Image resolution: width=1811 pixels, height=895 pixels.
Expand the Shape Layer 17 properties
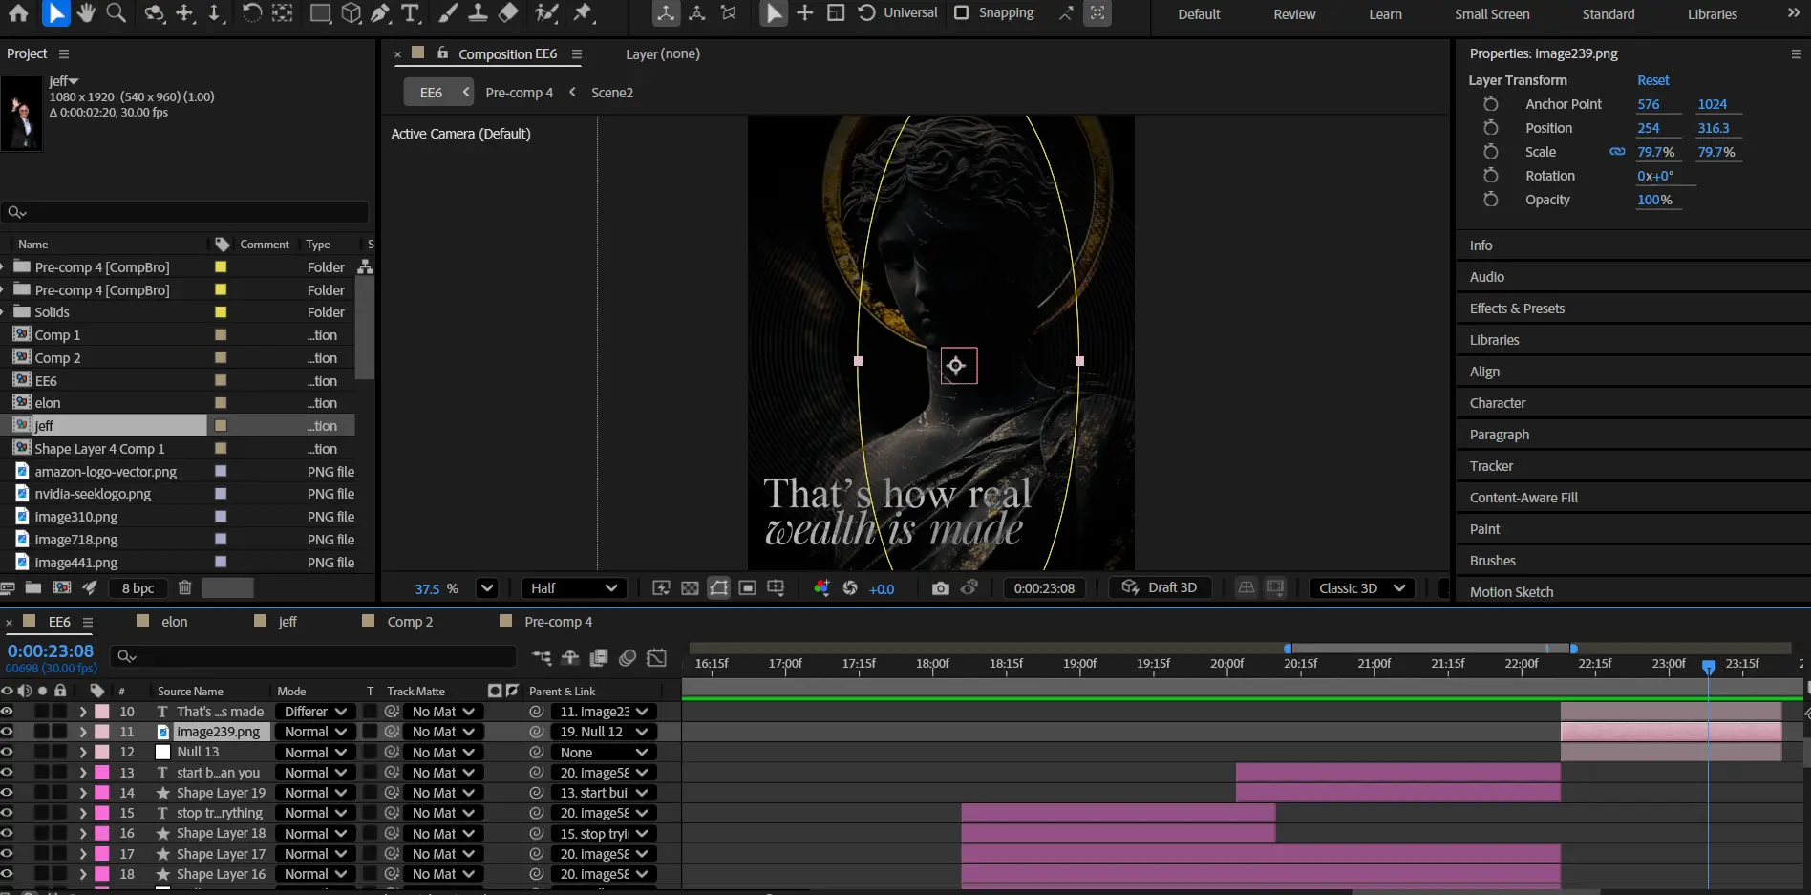(x=83, y=854)
